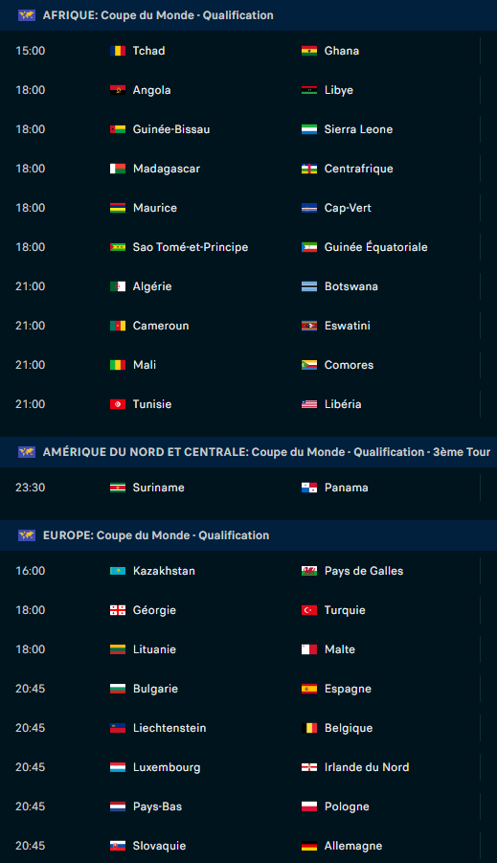The image size is (497, 863).
Task: Open the 15:00 Tchad match time
Action: pos(31,51)
